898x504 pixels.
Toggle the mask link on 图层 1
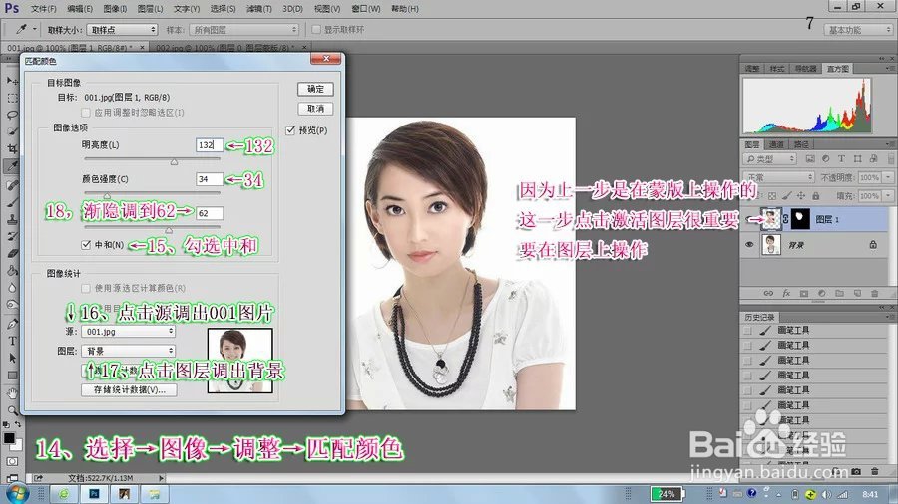pos(786,219)
